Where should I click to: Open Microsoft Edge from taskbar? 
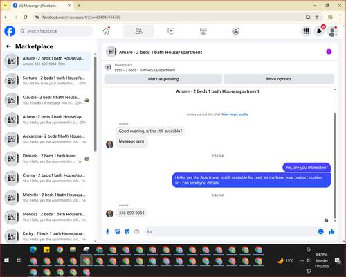33,249
